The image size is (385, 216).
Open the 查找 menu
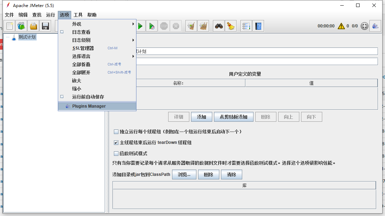click(37, 15)
